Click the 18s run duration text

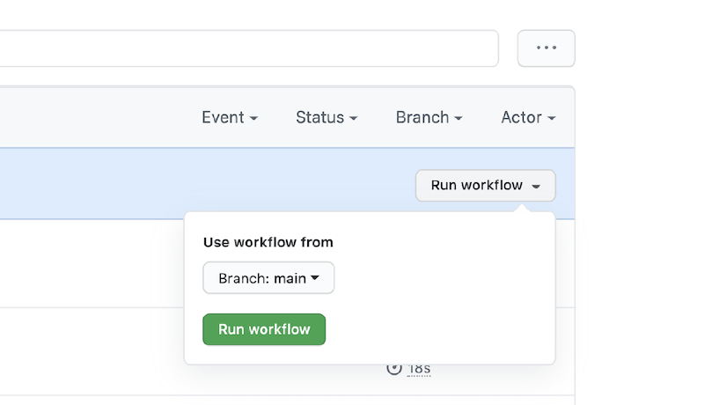[x=420, y=369]
